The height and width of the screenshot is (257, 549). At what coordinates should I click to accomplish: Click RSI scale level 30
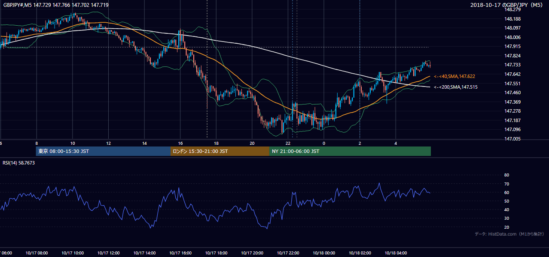pos(506,218)
